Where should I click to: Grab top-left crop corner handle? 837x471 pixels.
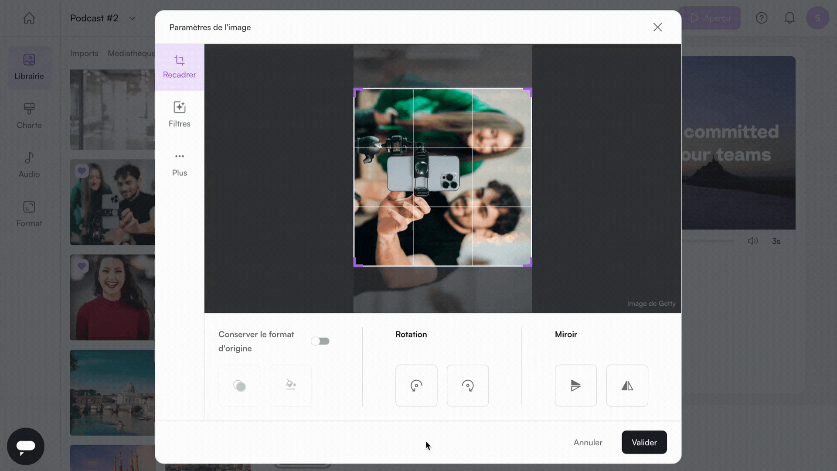(x=357, y=92)
